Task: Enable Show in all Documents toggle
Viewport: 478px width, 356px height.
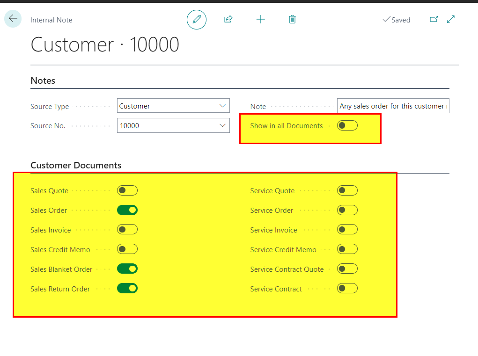Action: (x=347, y=125)
